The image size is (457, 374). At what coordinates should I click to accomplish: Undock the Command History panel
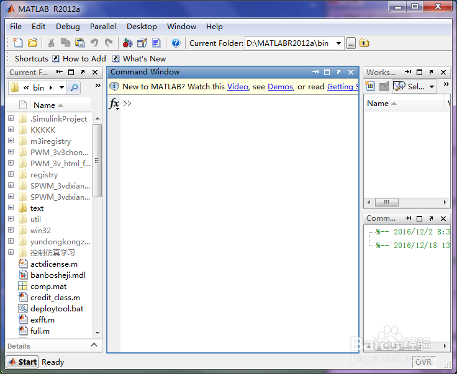coord(432,218)
